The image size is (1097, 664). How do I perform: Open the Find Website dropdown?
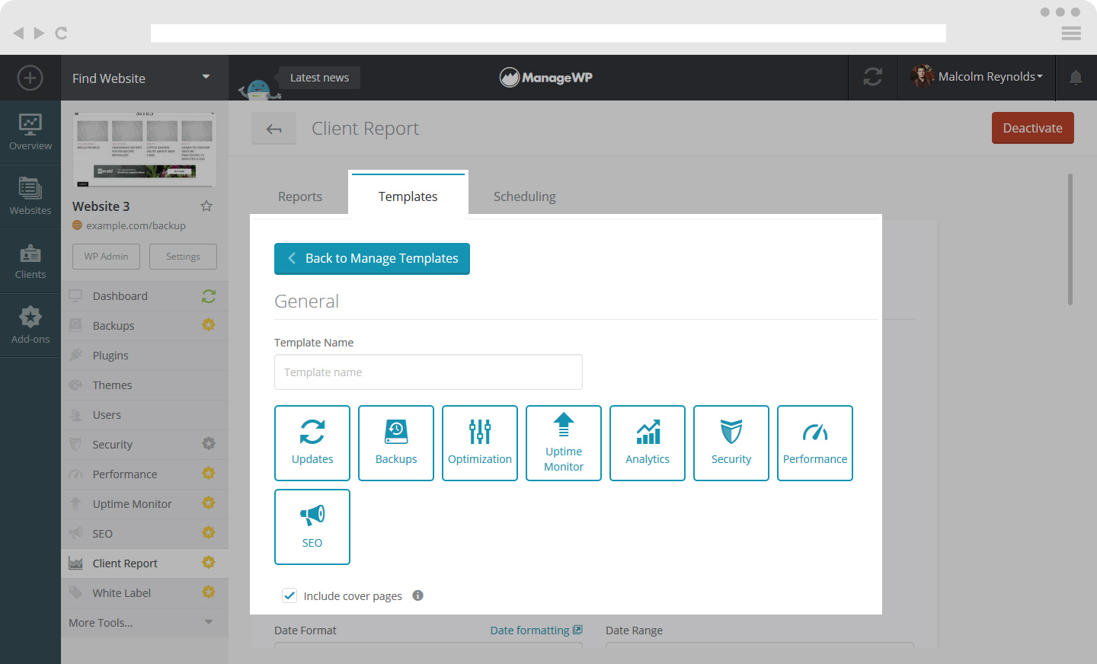[145, 78]
